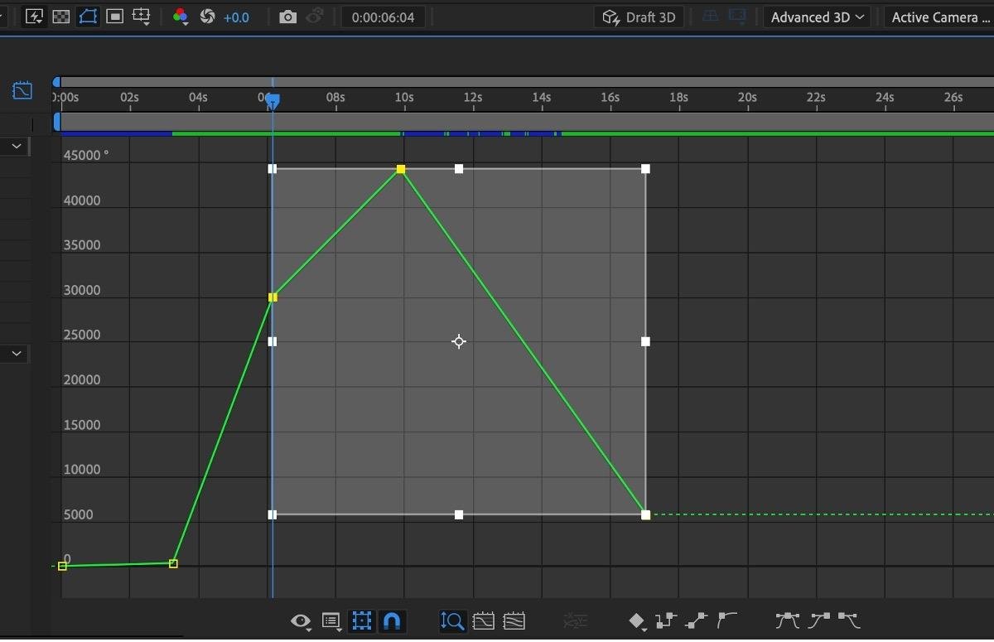Viewport: 994px width, 642px height.
Task: Apply Easy Ease to keyframes
Action: 788,620
